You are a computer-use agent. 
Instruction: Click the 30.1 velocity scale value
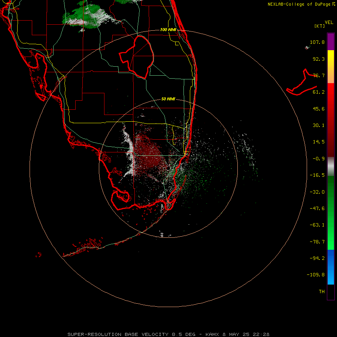[x=319, y=125]
